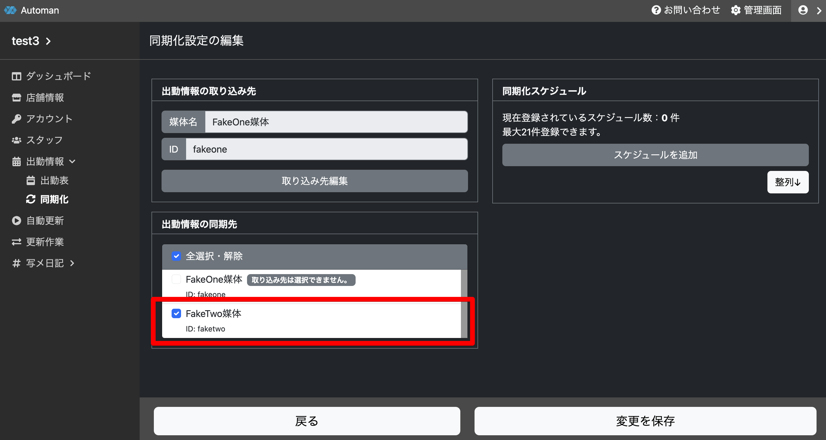Click the 変更を保存 button

[645, 421]
